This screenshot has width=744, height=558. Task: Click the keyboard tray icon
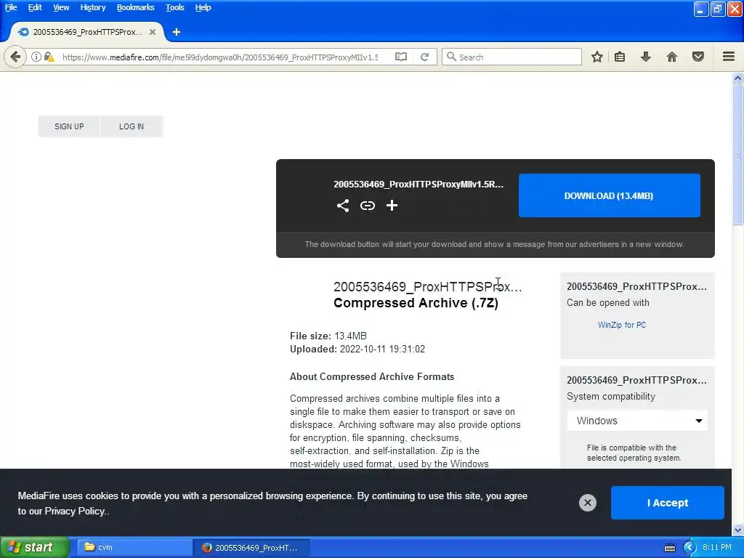[x=670, y=548]
